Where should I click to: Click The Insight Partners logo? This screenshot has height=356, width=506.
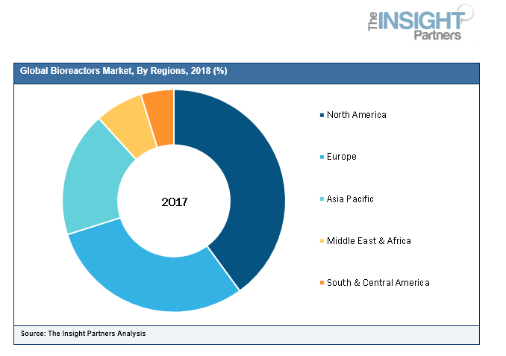[x=421, y=22]
